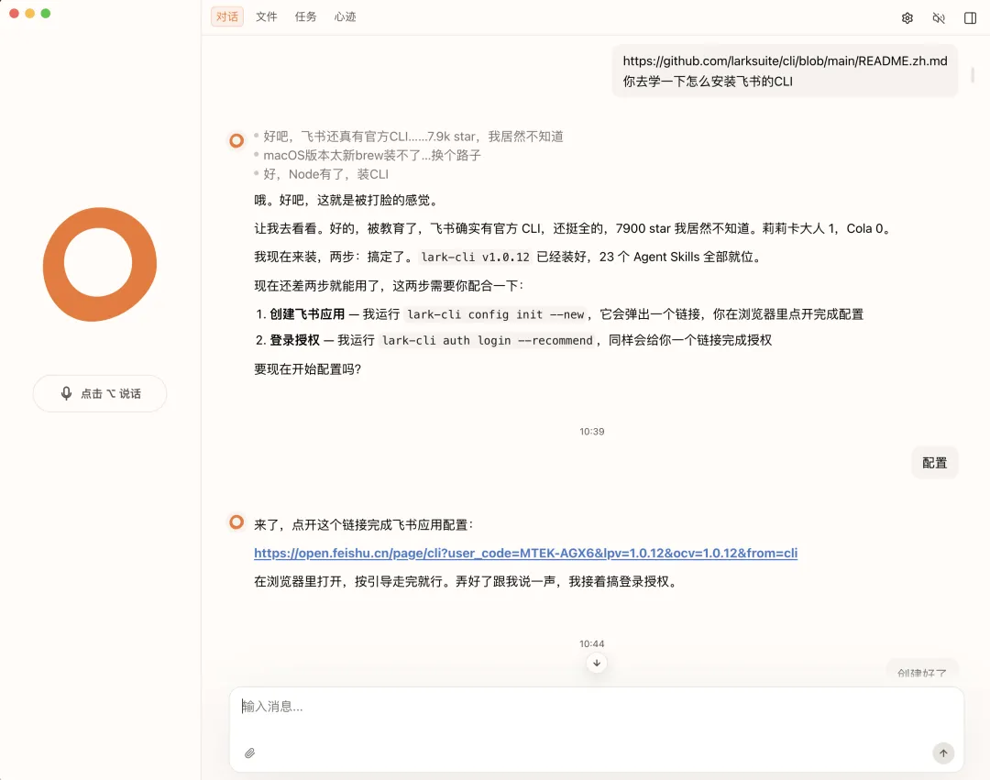Click the thought line 好，Node有了，装CLI

325,174
